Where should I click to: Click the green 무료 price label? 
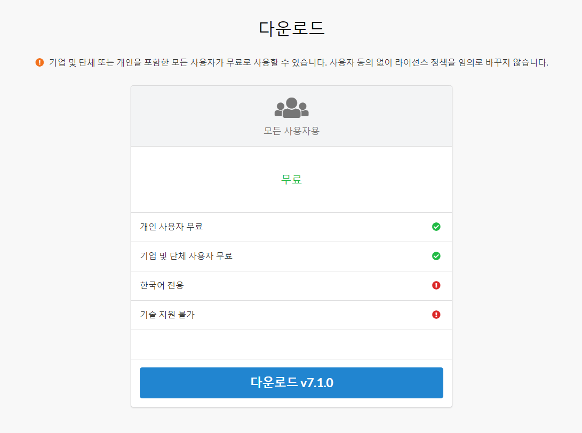291,179
